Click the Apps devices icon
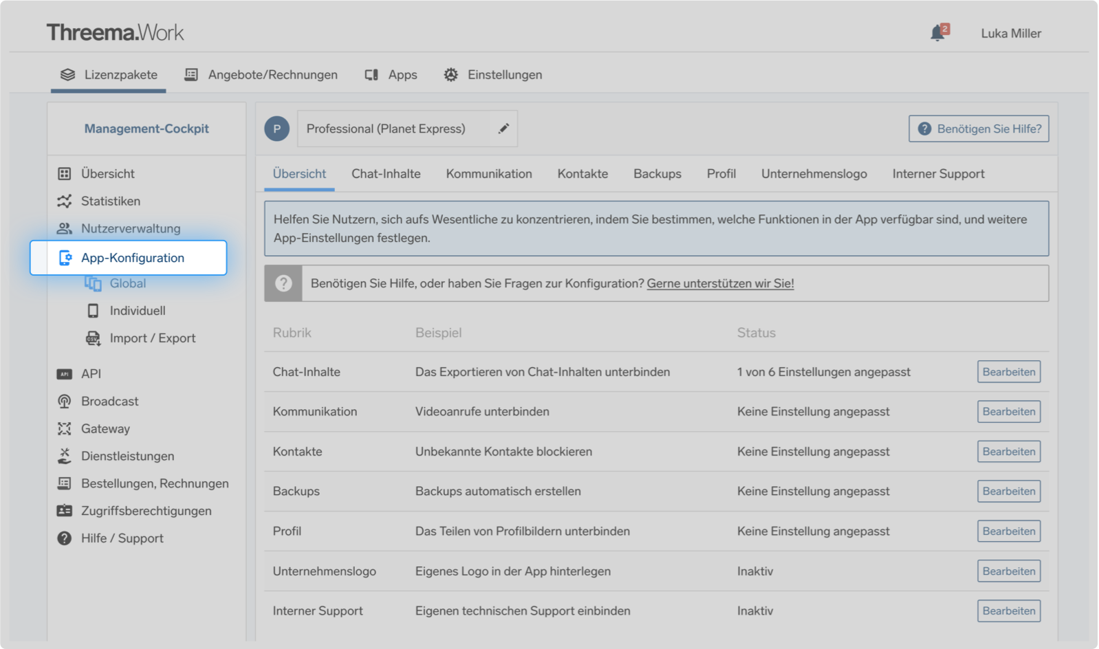Screen dimensions: 1099x649 (x=371, y=75)
